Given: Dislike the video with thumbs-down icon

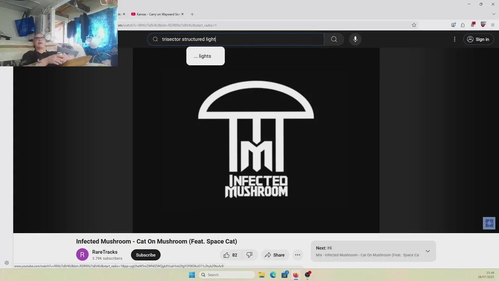Looking at the screenshot, I should click(249, 255).
